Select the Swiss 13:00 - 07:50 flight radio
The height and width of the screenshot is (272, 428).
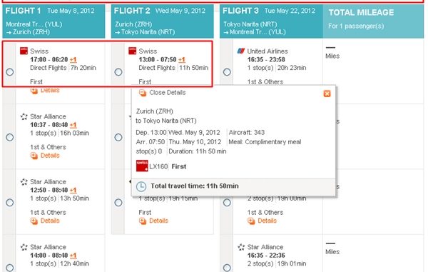point(118,72)
